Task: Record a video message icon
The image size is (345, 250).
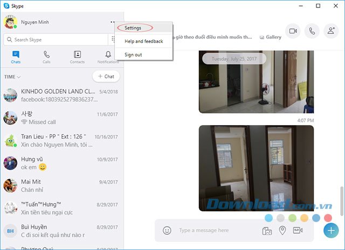Action: (298, 230)
